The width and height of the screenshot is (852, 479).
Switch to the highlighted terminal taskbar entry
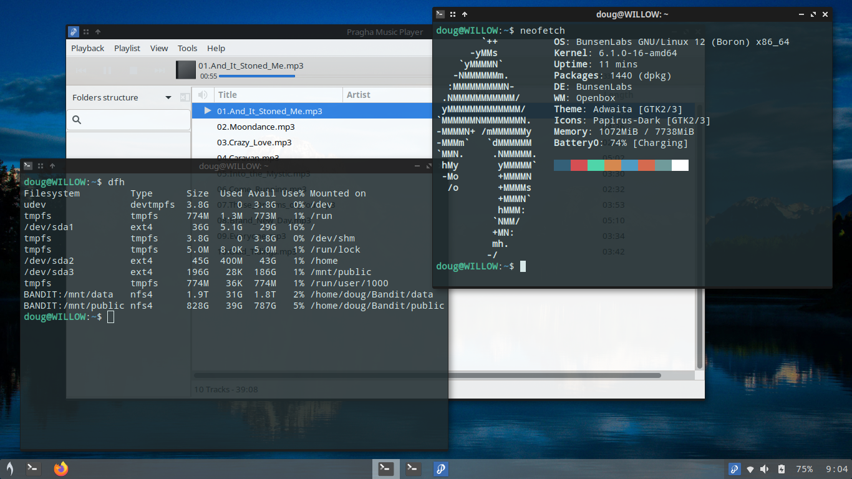(386, 469)
